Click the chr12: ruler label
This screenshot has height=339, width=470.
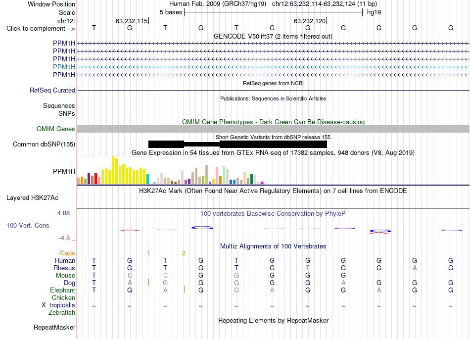pos(66,21)
